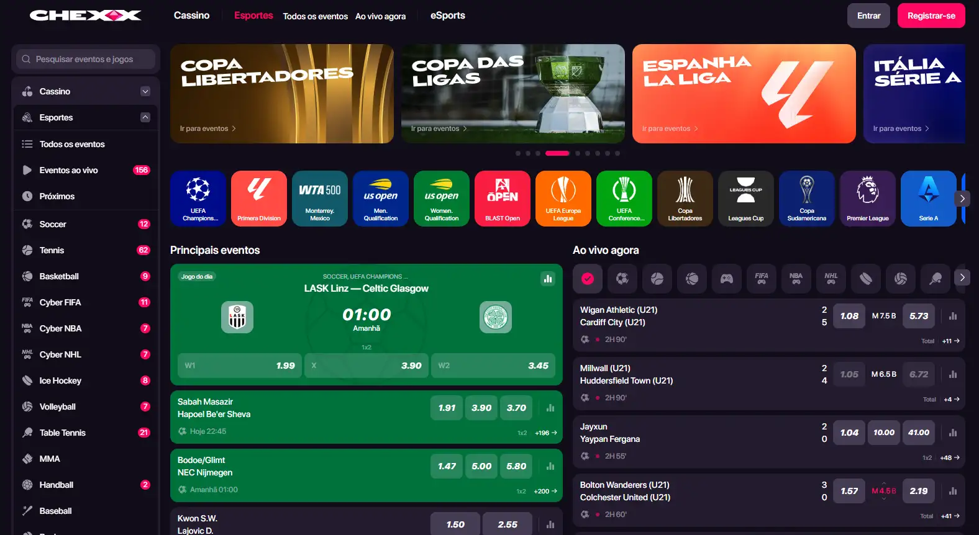Filter live events by Cyber NHL icon
The width and height of the screenshot is (979, 535).
831,279
